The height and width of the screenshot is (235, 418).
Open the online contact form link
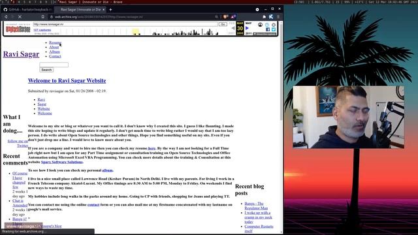pos(93,205)
